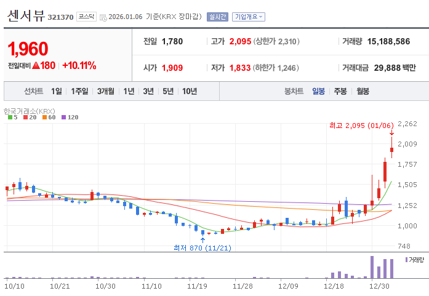
Task: Click the 거래량 value 15,188,586
Action: [388, 42]
